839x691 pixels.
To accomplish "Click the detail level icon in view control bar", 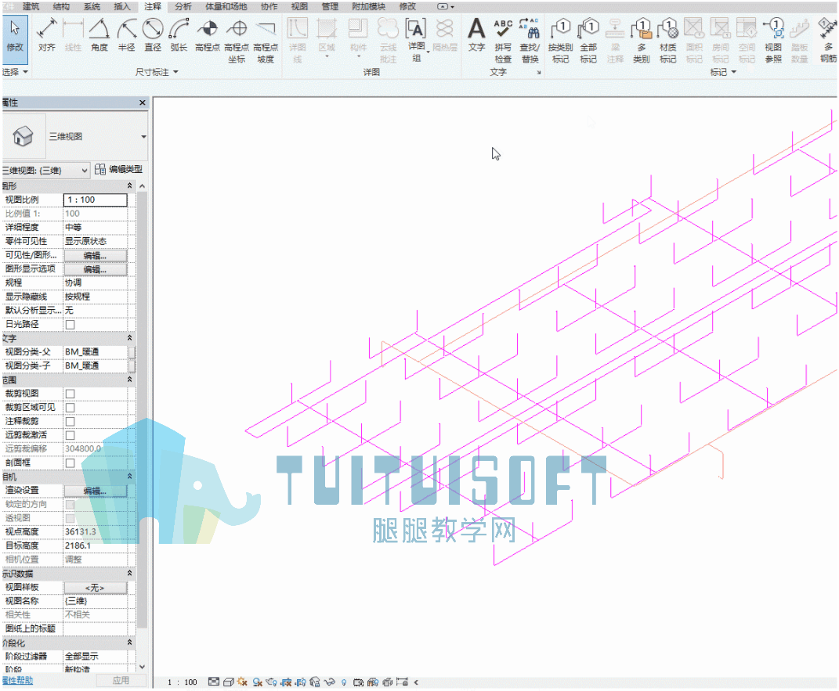I will pyautogui.click(x=214, y=682).
